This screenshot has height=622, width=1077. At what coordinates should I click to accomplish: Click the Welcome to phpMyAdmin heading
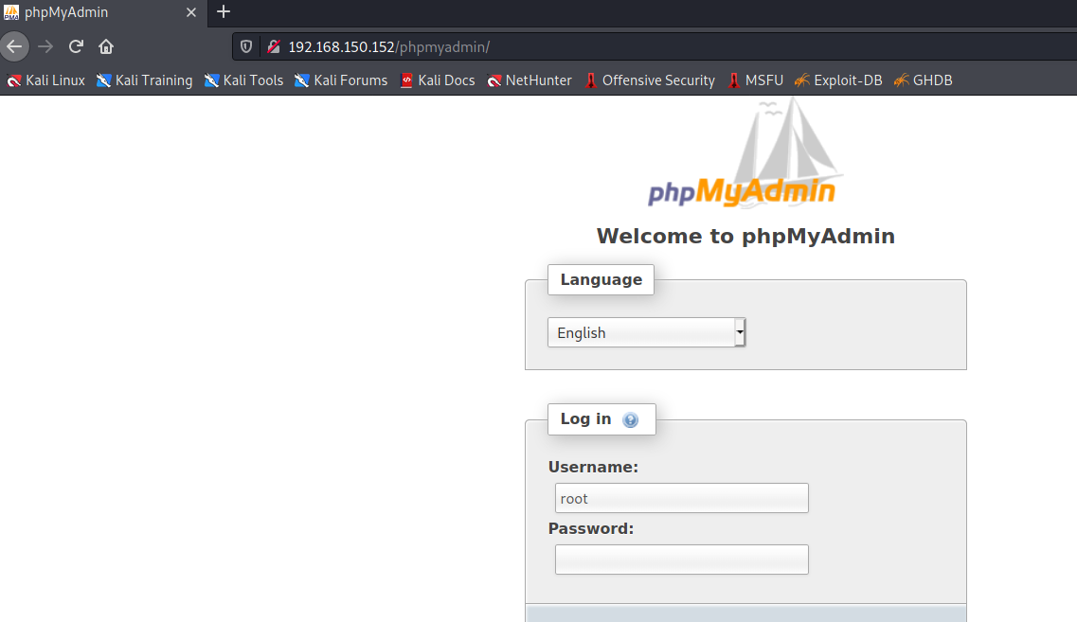(745, 236)
